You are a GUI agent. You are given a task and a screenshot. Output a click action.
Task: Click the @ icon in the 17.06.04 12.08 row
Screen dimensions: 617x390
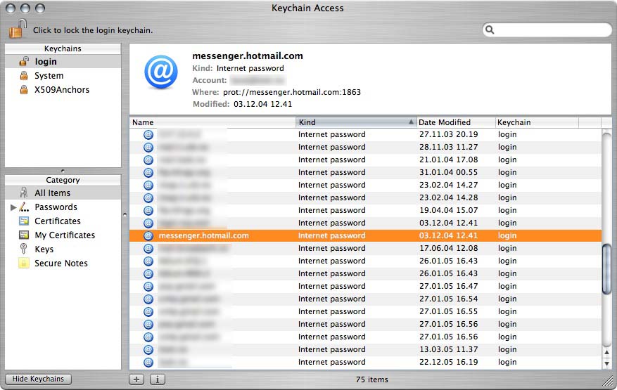point(148,248)
